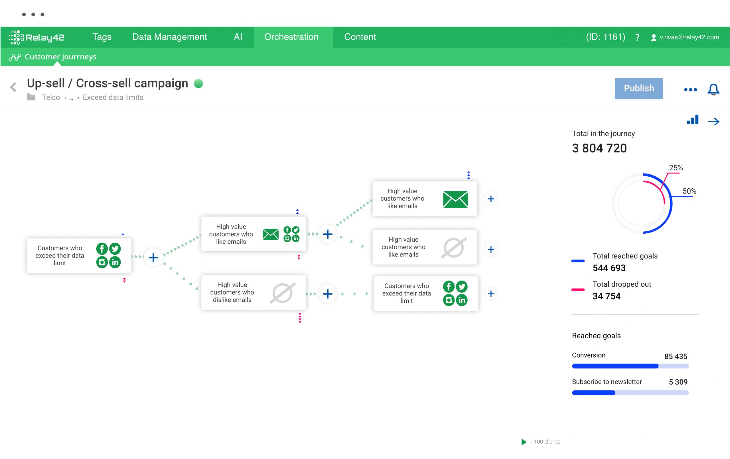Click the Telco breadcrumb folder icon

[x=31, y=97]
